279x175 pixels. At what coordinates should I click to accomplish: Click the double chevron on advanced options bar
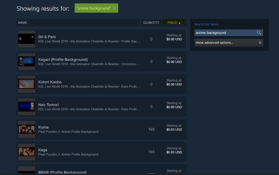pos(260,43)
